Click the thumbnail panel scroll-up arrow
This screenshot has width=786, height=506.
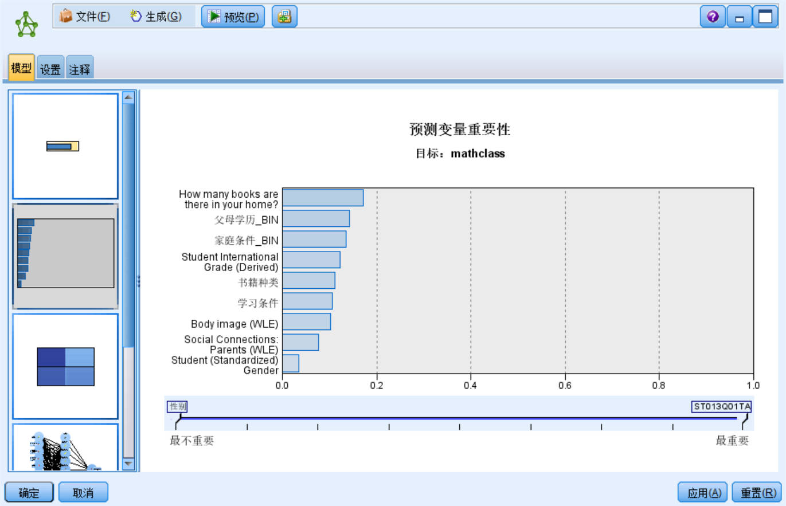pos(128,97)
